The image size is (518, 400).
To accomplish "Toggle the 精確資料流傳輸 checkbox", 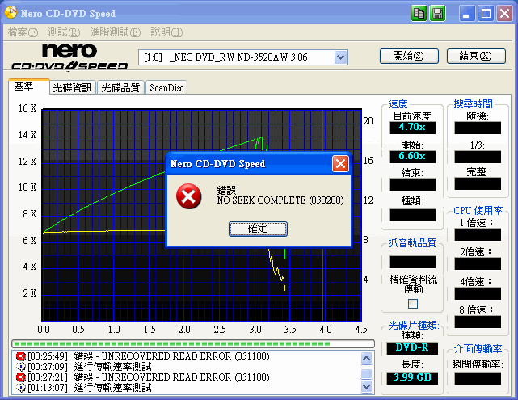I will click(413, 304).
